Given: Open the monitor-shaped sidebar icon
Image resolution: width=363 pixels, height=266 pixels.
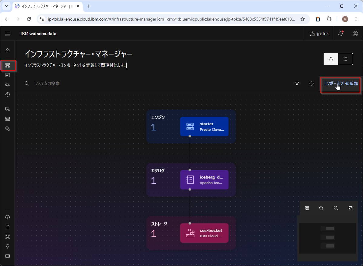Looking at the screenshot, I should (x=8, y=119).
